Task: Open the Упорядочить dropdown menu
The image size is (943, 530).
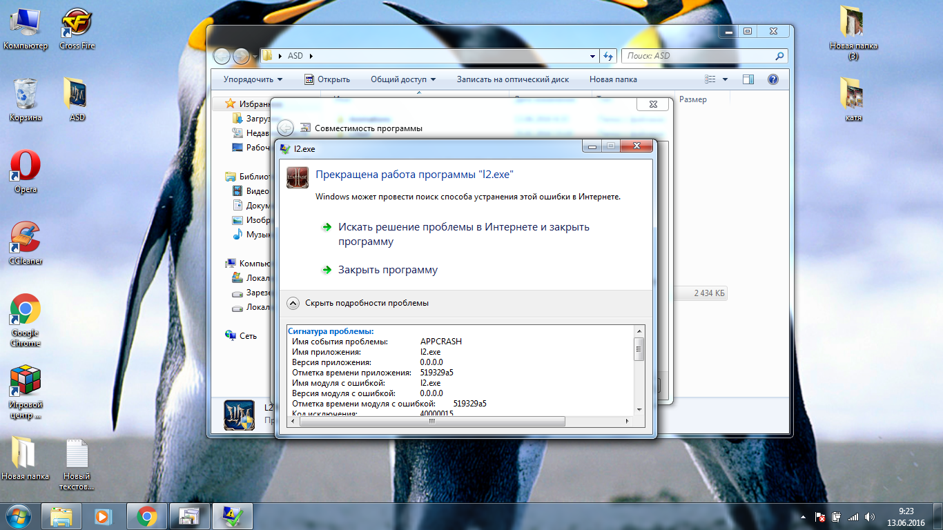Action: click(253, 79)
